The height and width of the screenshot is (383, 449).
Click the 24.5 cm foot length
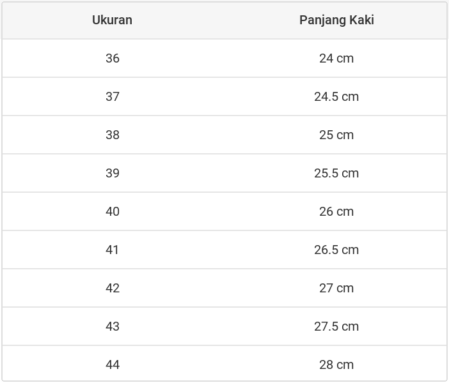[336, 96]
